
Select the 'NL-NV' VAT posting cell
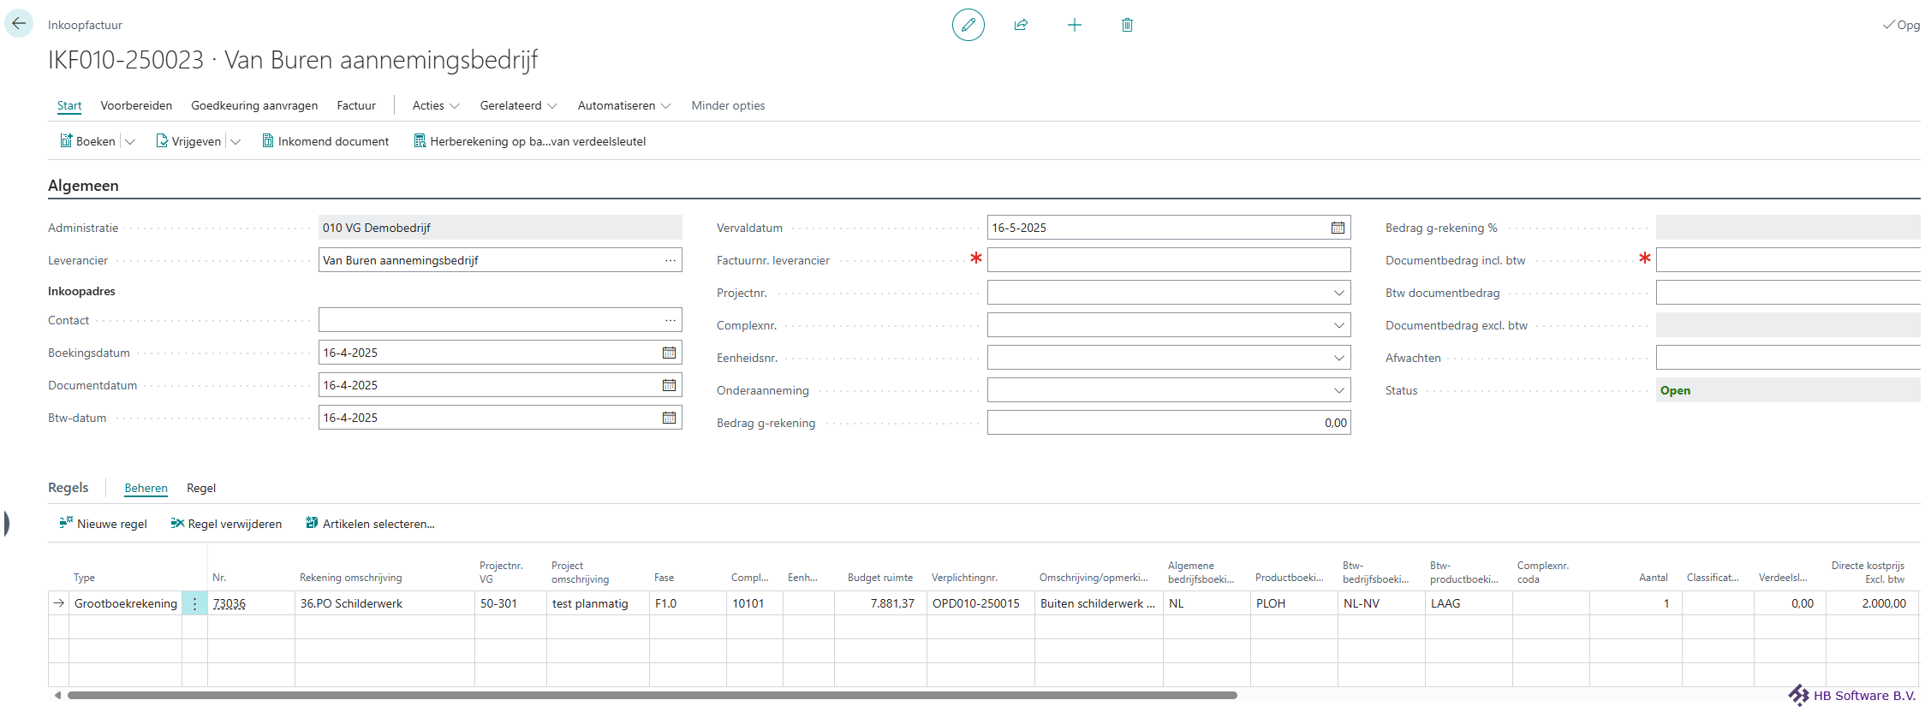[x=1381, y=603]
